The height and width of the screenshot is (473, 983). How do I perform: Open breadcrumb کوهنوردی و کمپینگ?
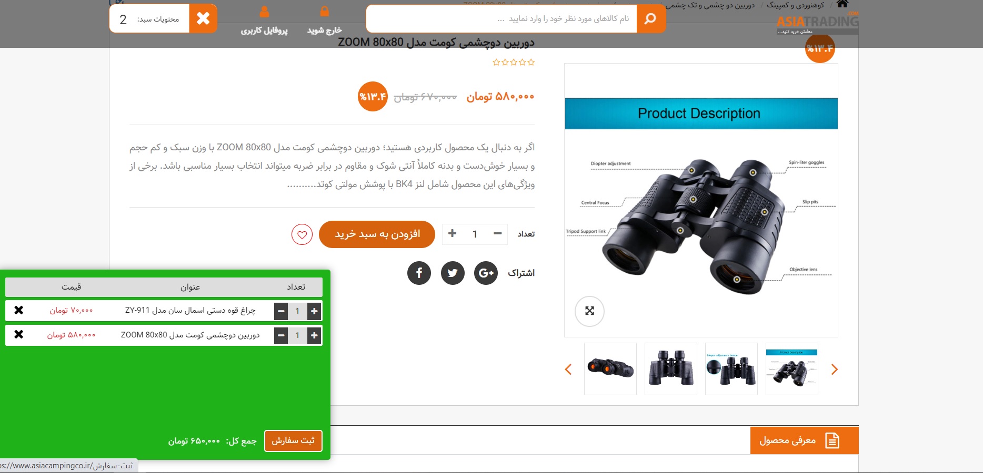tap(795, 5)
